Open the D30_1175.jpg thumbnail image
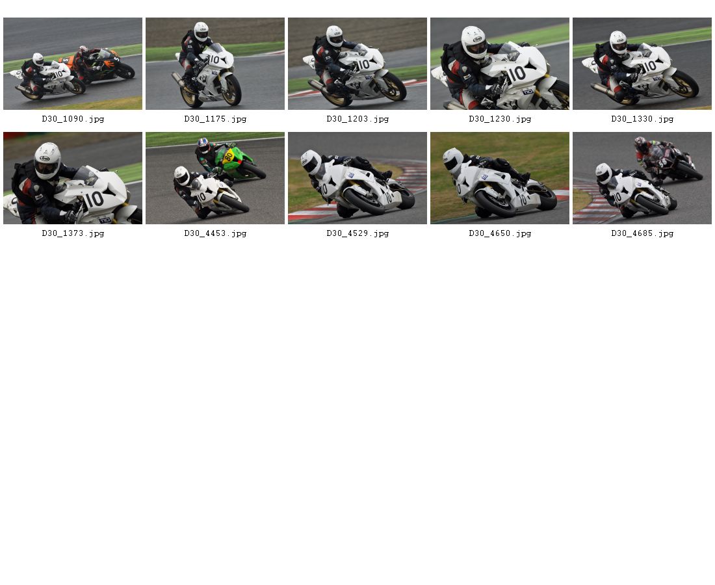This screenshot has height=585, width=715. tap(215, 64)
